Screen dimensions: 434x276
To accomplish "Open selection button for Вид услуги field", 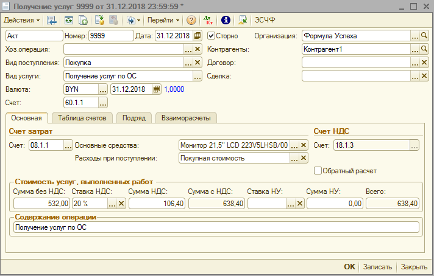I will tap(197, 76).
